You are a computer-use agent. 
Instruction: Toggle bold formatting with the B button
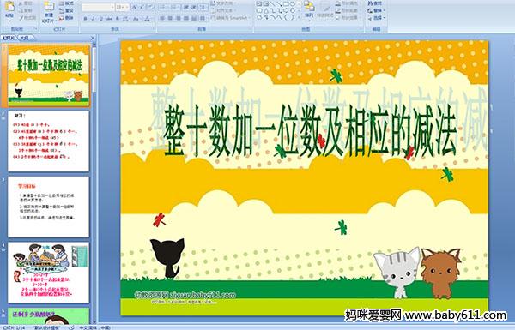85,19
